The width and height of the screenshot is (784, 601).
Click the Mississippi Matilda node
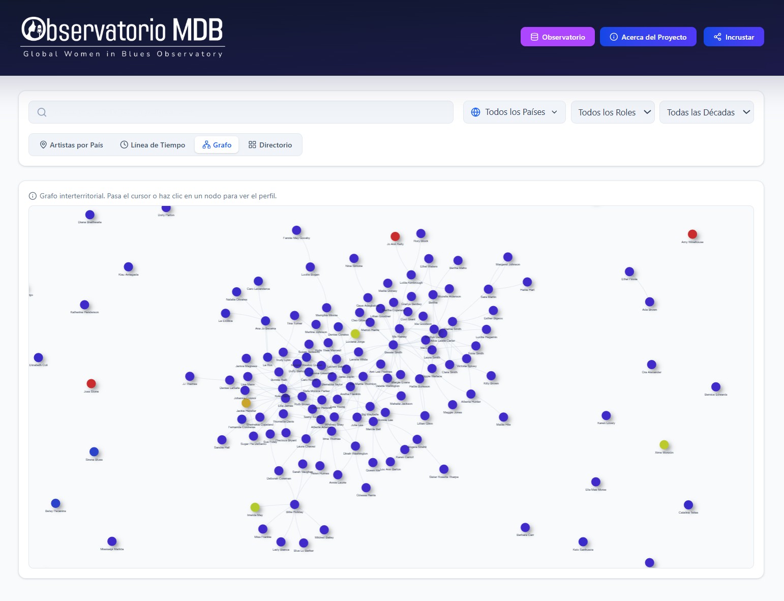112,542
